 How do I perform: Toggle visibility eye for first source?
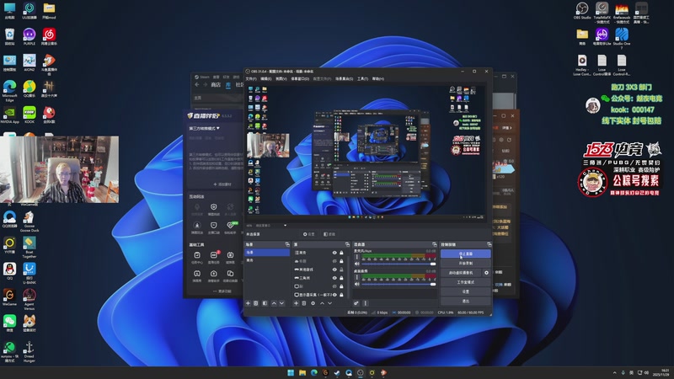(334, 253)
